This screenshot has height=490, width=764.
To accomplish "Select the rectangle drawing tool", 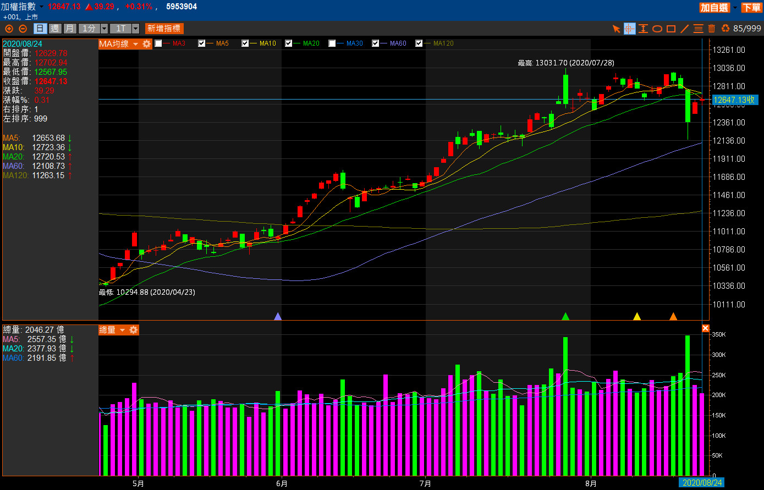I will (671, 29).
